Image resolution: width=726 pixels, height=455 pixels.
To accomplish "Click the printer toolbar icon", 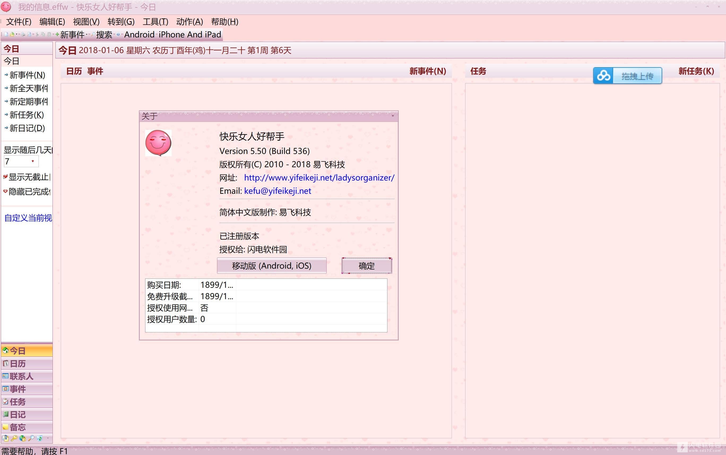I will 23,35.
